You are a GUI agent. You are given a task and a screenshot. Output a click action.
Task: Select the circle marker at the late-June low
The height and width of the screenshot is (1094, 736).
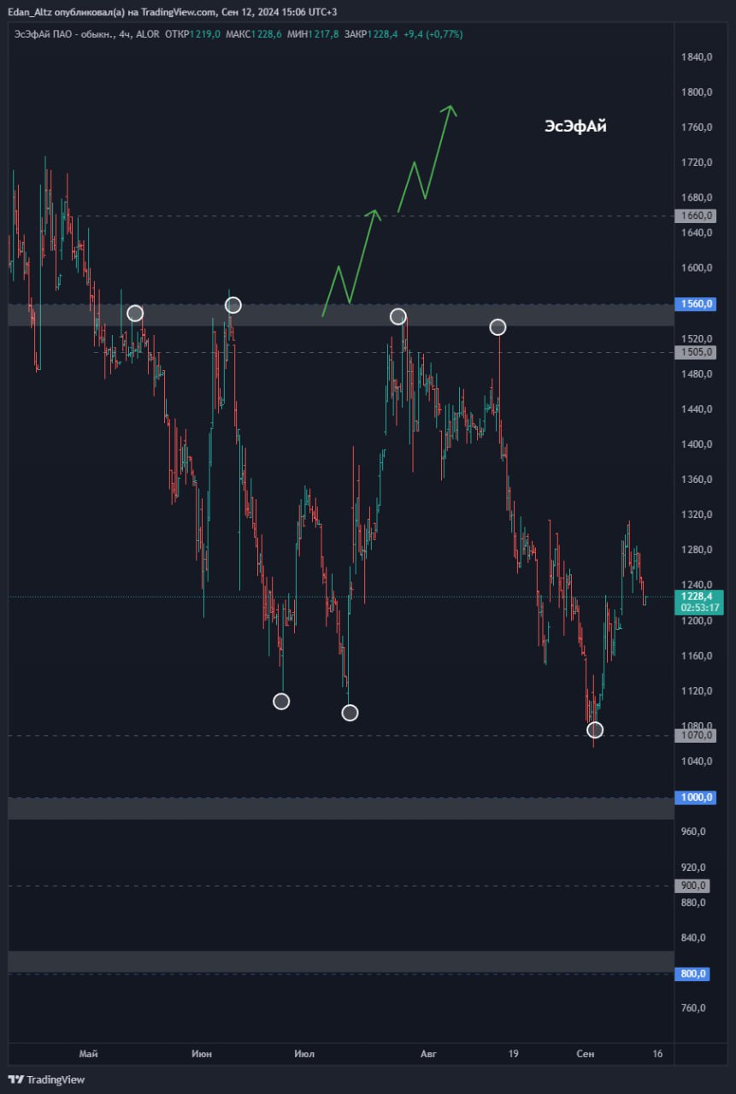click(281, 702)
